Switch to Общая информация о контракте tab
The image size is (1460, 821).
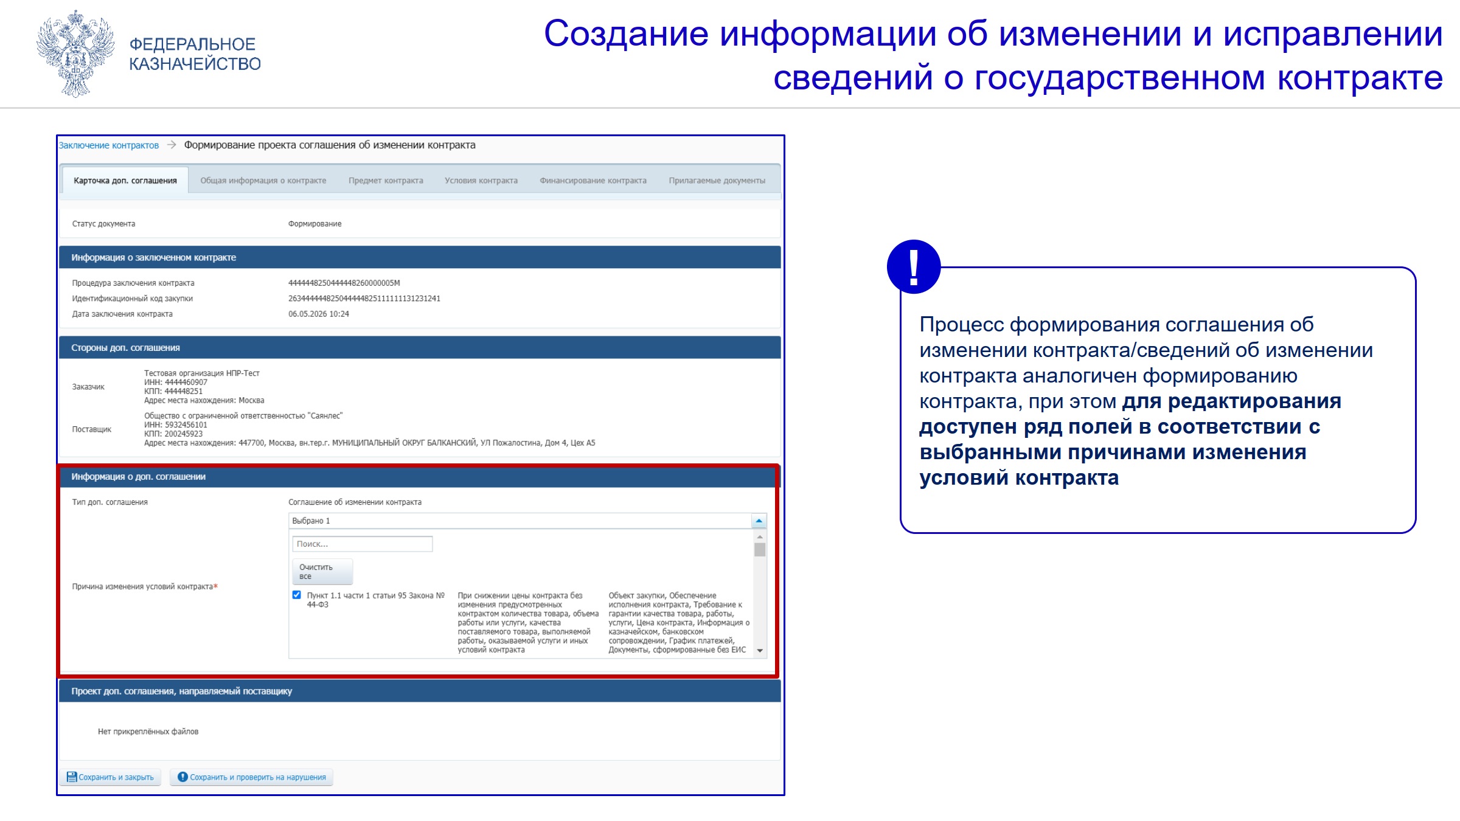point(263,181)
